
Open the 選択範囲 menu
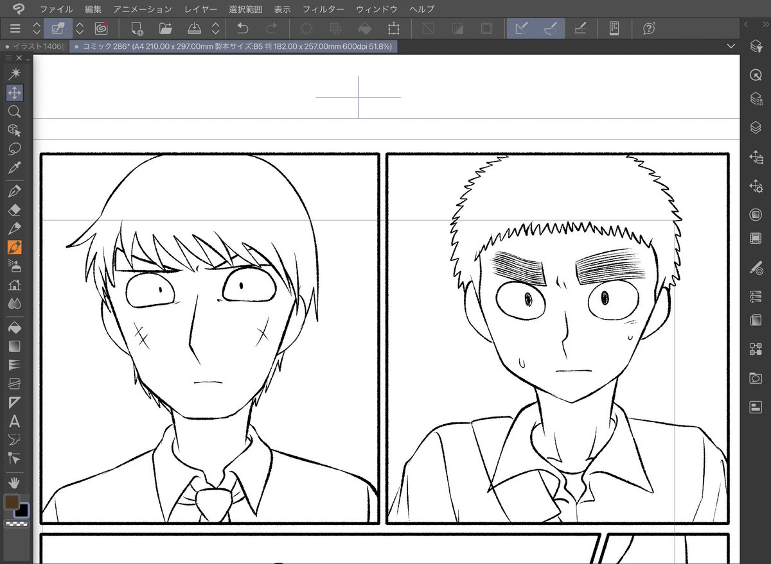pyautogui.click(x=245, y=9)
